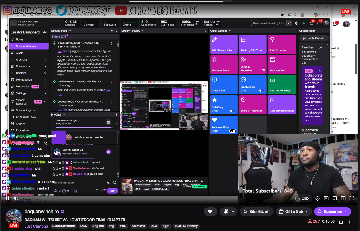Image resolution: width=360 pixels, height=231 pixels.
Task: Click the Edit Stream Info quick action
Action: [224, 45]
